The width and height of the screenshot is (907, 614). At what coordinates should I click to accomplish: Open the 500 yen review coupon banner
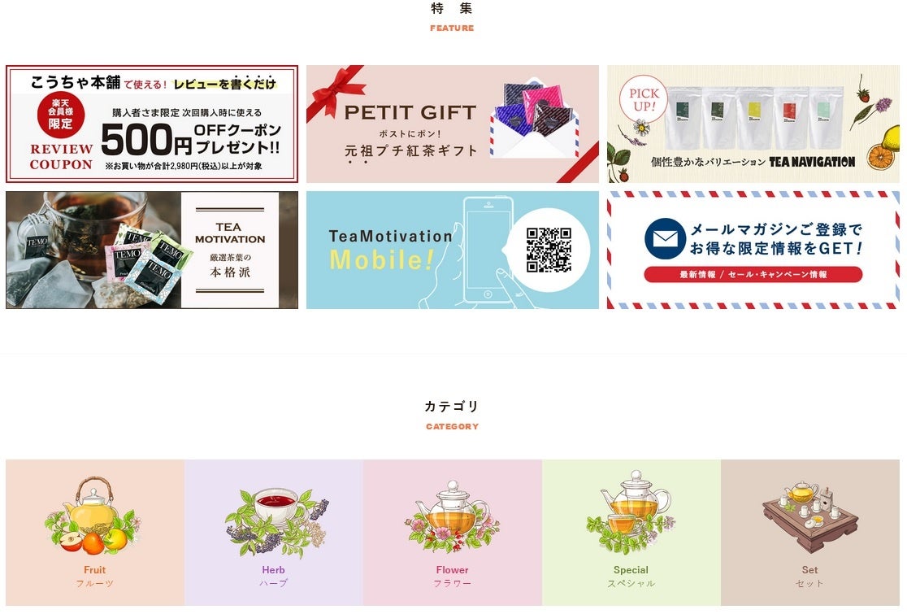pos(152,124)
